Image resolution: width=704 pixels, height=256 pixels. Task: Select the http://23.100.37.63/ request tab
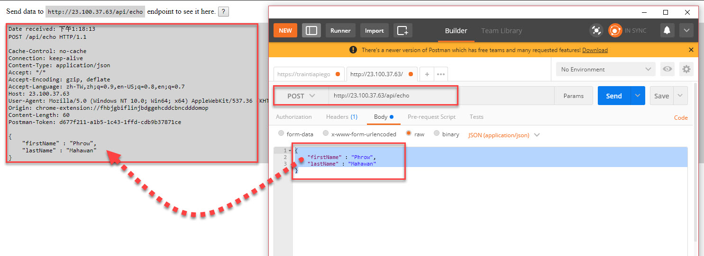coord(382,74)
